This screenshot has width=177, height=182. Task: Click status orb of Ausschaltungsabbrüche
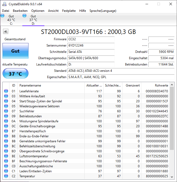tap(6, 166)
